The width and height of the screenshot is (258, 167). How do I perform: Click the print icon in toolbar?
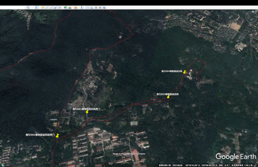[92, 7]
